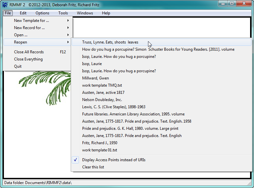Viewport: 254px width, 188px height.
Task: Open the Edit menu
Action: pos(23,13)
